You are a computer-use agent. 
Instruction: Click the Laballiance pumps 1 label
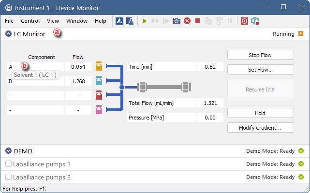(42, 164)
